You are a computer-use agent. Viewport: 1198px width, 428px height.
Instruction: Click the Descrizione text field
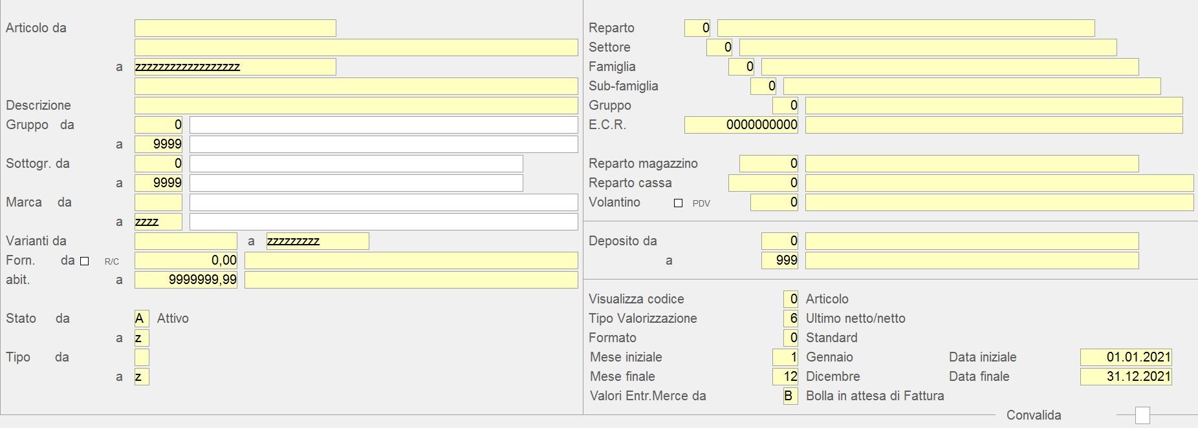click(x=356, y=105)
